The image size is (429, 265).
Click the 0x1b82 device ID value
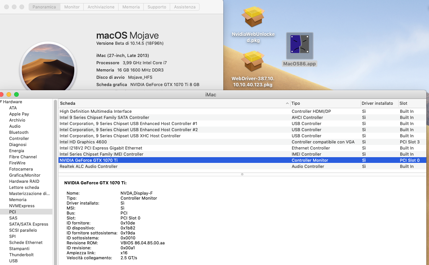tap(128, 228)
